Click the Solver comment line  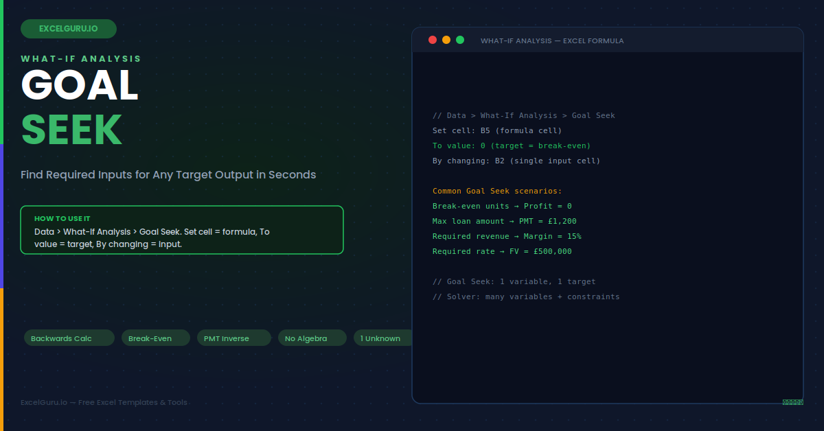coord(526,296)
